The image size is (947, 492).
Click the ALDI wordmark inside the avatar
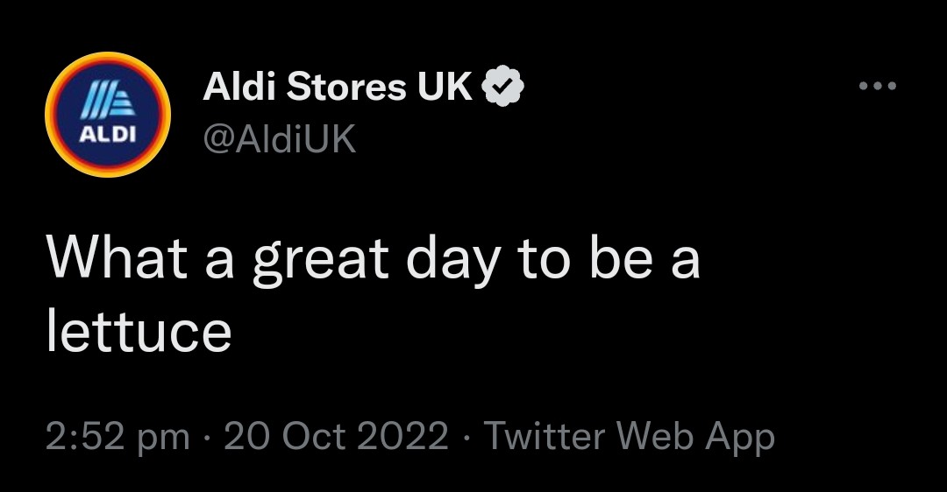pos(107,136)
